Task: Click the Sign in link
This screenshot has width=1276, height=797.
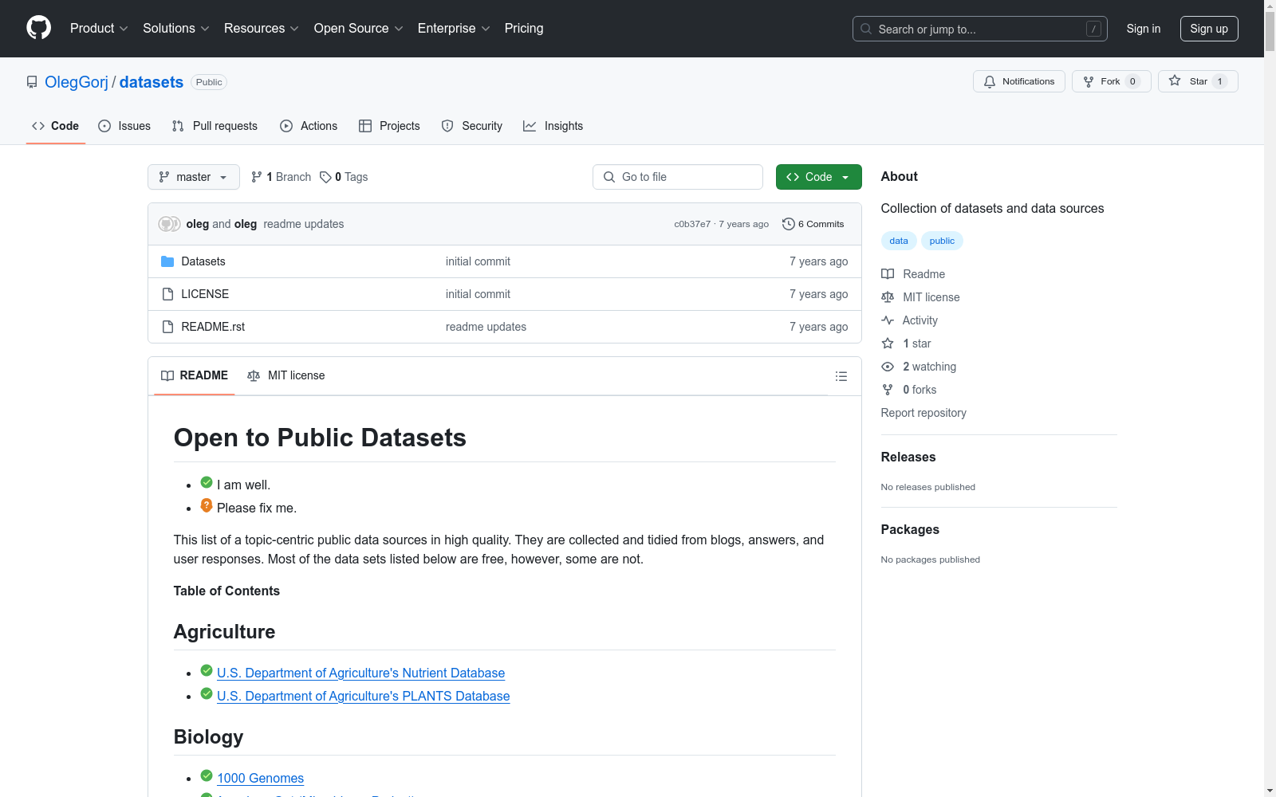Action: pyautogui.click(x=1144, y=29)
